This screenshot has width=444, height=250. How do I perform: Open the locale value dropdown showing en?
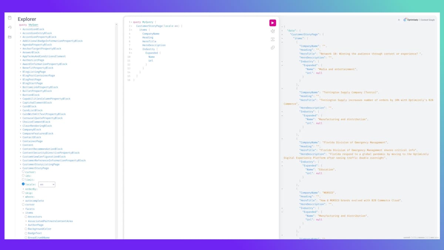coord(47,184)
